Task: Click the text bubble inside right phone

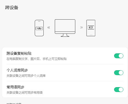Action: [91, 27]
